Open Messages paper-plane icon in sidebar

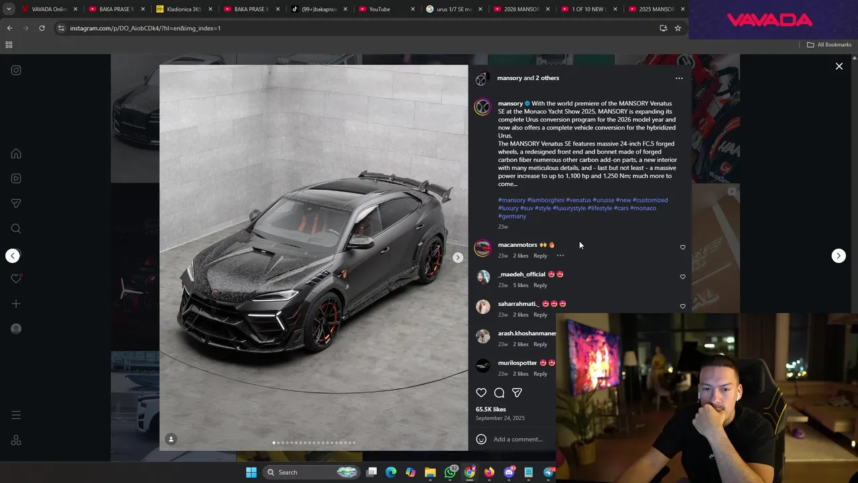(16, 203)
